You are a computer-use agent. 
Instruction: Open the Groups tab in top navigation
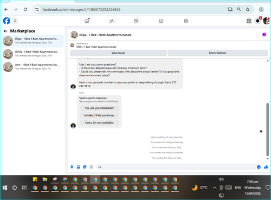point(186,21)
